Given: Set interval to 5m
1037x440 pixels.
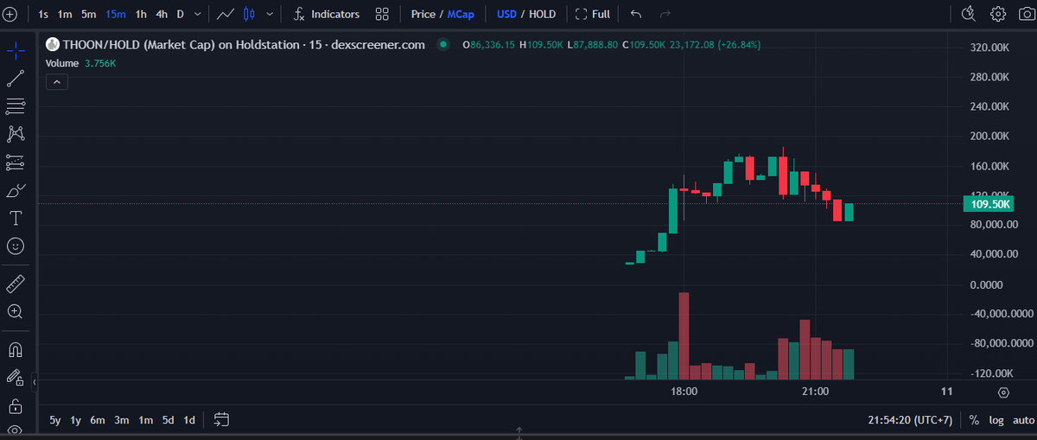Looking at the screenshot, I should (x=89, y=14).
